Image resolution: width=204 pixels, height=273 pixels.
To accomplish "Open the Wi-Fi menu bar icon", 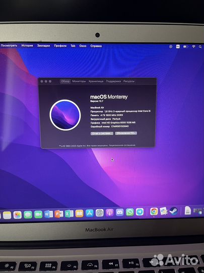I will pos(193,47).
